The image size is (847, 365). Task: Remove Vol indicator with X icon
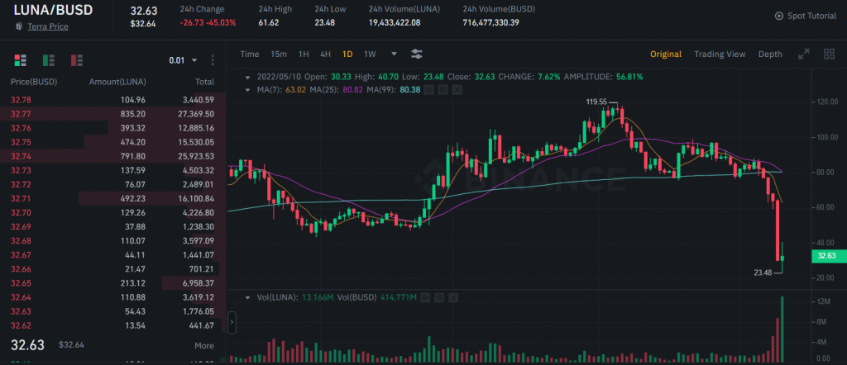(x=453, y=297)
